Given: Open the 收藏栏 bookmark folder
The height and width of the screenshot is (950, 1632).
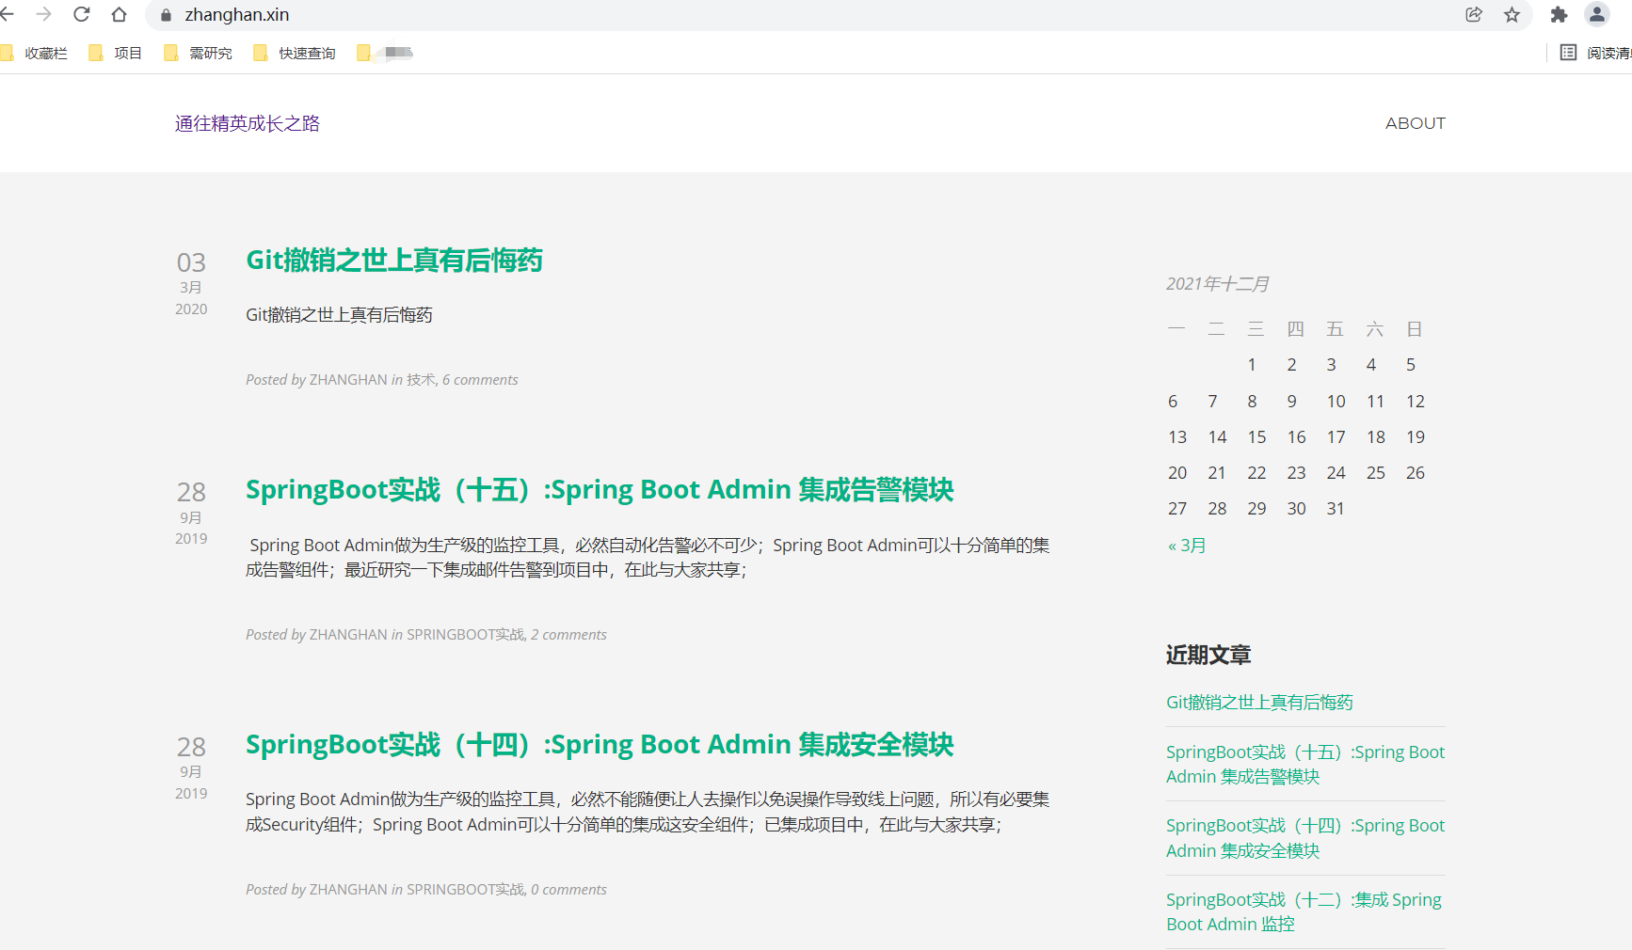Looking at the screenshot, I should tap(36, 53).
